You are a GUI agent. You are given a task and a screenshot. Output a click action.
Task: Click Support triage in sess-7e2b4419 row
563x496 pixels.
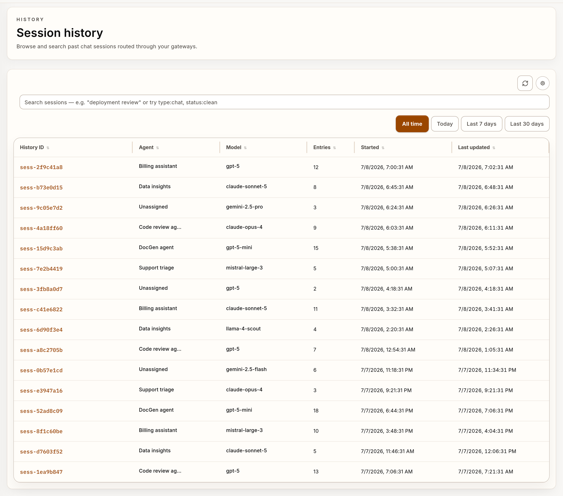tap(156, 268)
